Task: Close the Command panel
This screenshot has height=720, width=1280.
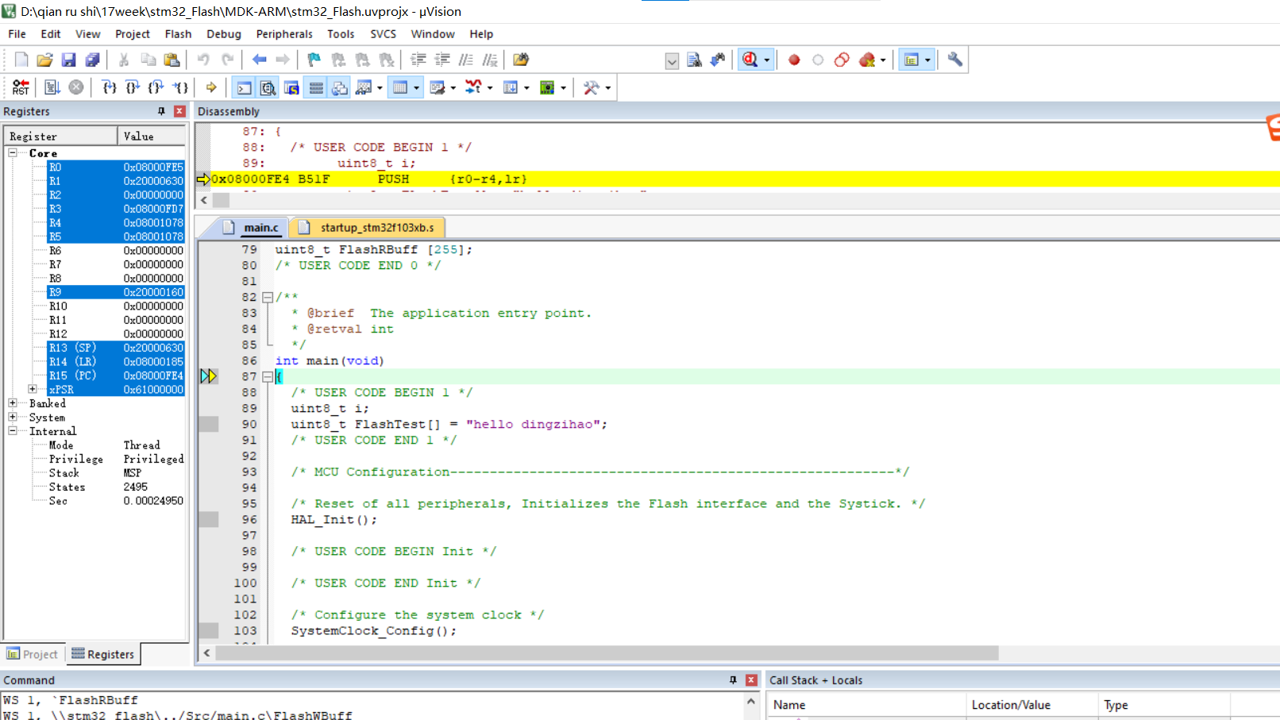Action: tap(751, 680)
